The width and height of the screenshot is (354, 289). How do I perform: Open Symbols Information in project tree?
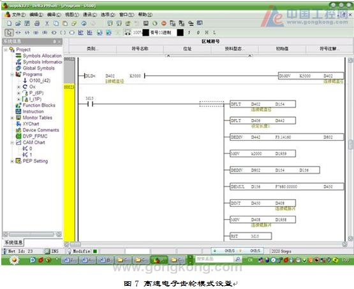click(42, 62)
